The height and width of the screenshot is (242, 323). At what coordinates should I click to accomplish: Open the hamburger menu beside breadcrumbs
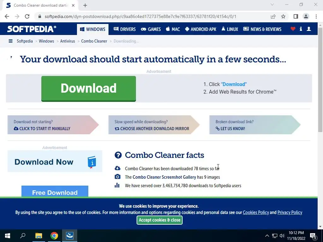click(x=10, y=41)
